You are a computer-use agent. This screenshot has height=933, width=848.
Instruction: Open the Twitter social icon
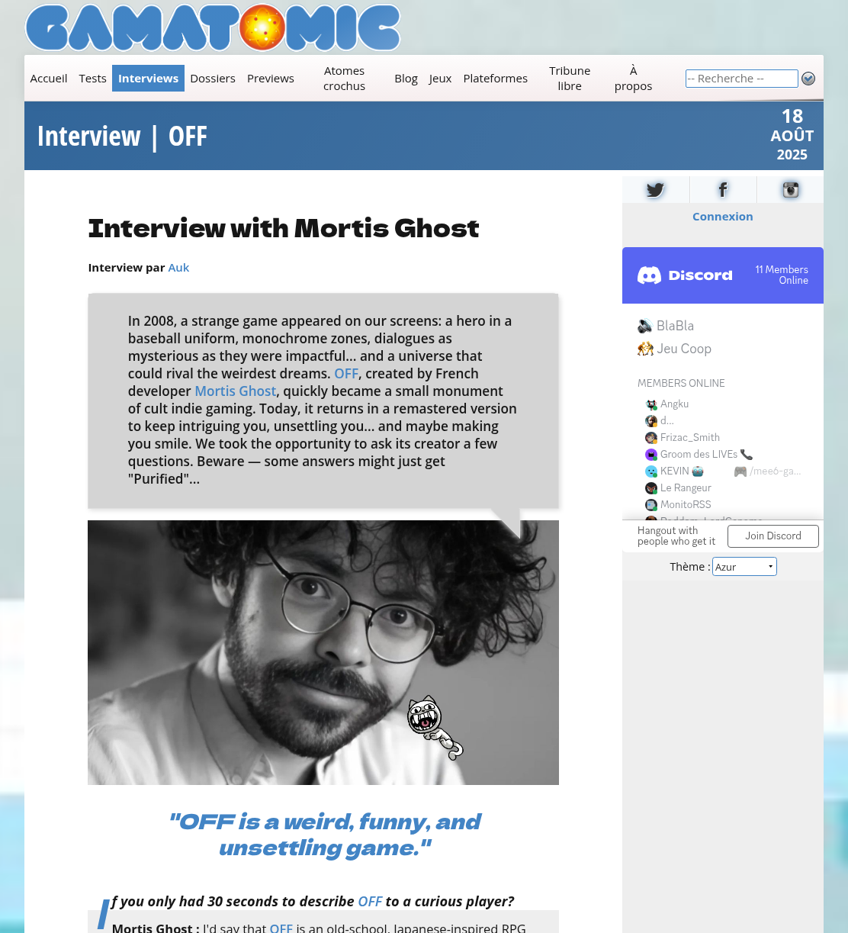point(656,189)
